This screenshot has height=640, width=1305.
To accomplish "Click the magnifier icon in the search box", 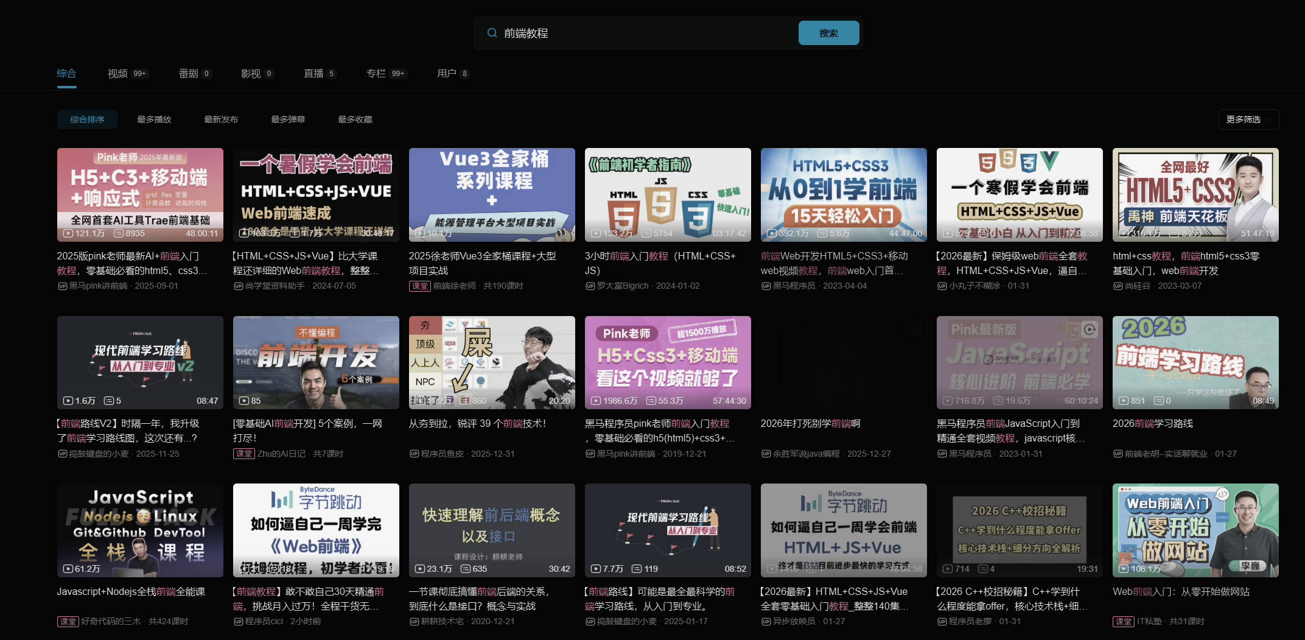I will click(492, 33).
